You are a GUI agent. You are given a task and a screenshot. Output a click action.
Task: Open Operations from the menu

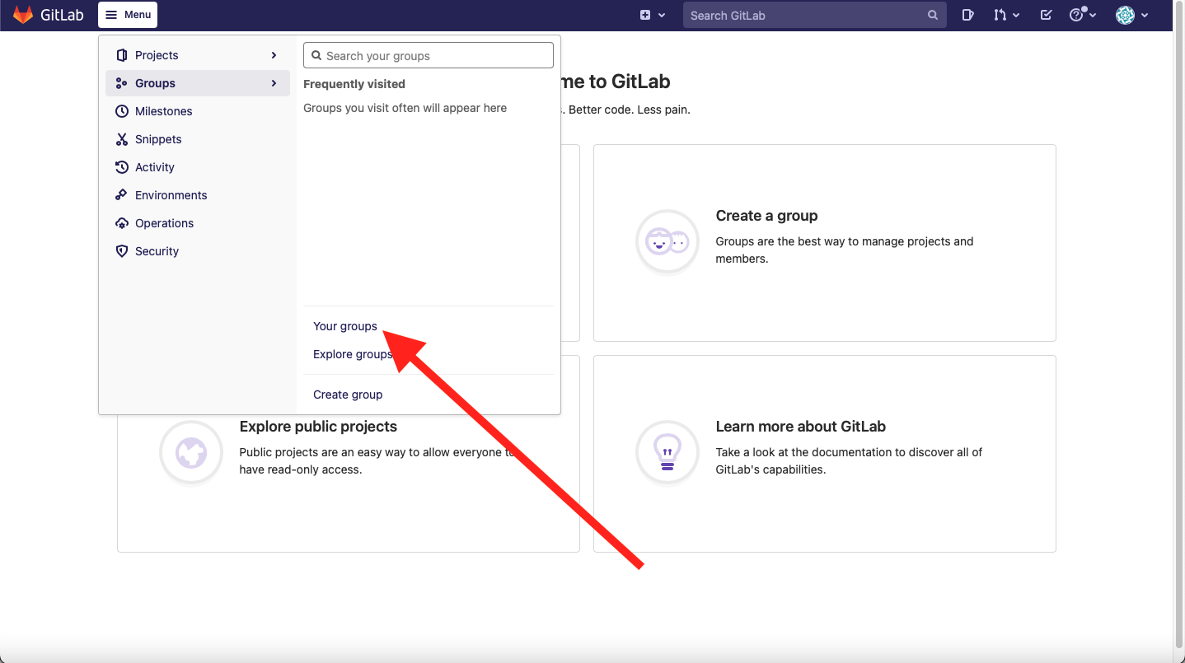[x=198, y=223]
